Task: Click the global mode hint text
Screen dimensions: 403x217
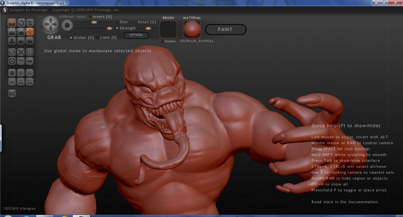Action: [97, 51]
